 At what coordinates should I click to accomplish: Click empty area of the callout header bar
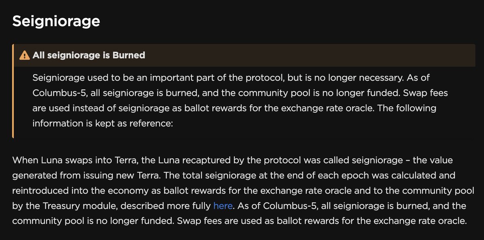point(311,55)
